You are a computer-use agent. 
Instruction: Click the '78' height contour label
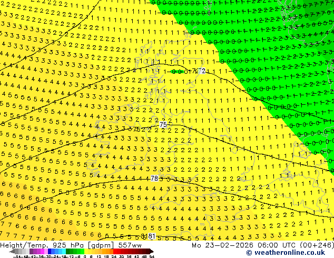click(x=154, y=178)
